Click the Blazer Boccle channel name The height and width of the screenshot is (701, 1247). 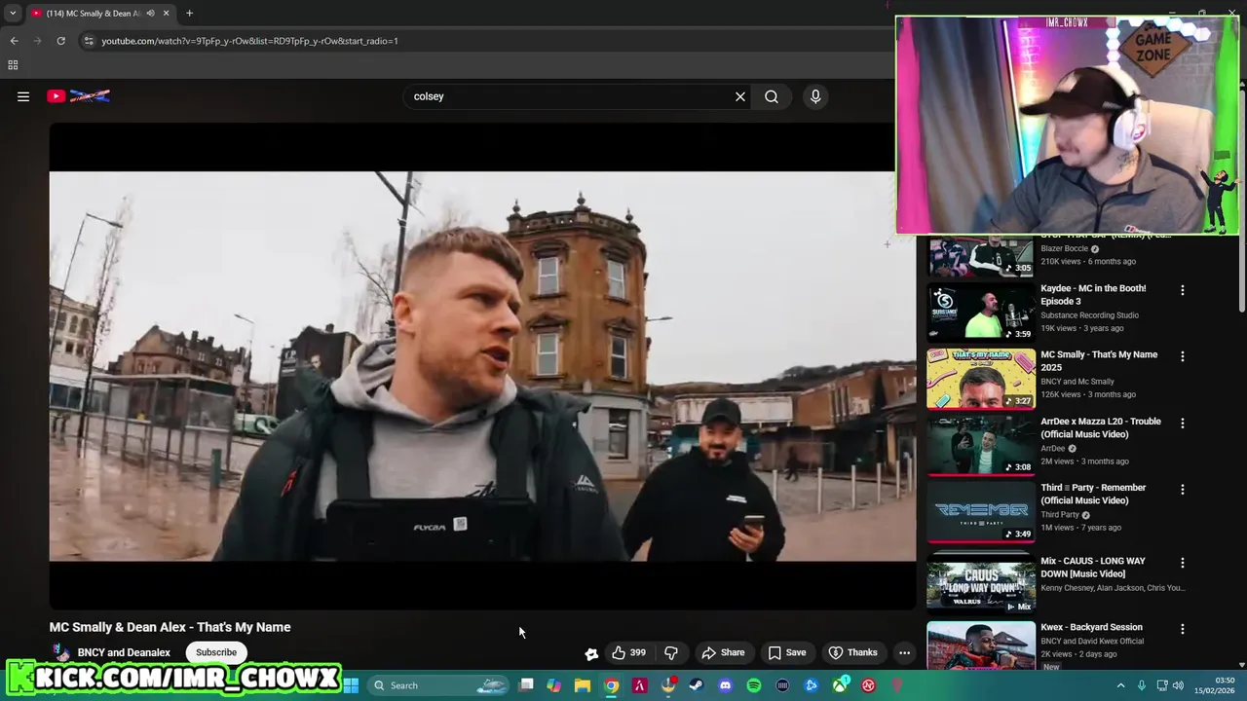tap(1064, 248)
